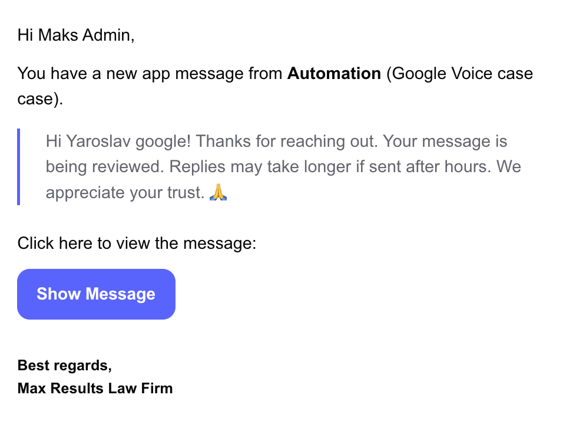The image size is (576, 421).
Task: Click the line Click here to view the message
Action: coord(136,243)
